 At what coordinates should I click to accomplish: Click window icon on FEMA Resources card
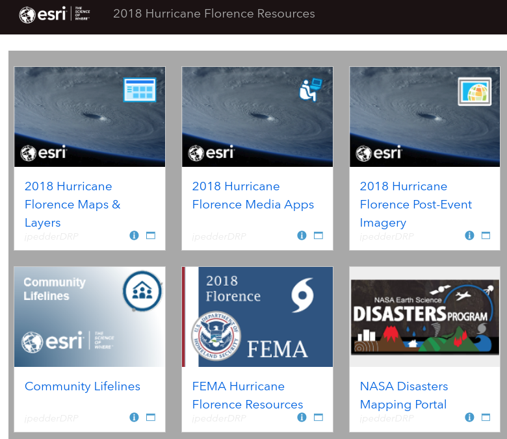click(318, 417)
